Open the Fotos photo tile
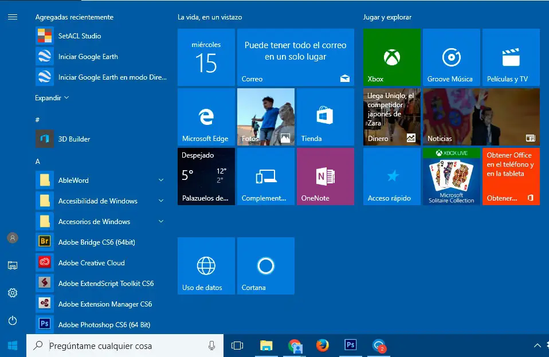Screen dimensions: 549x357 [265, 117]
